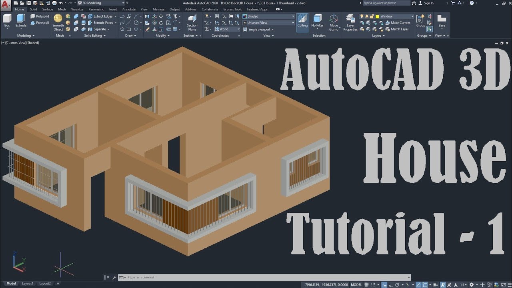This screenshot has height=288, width=512.
Task: Open the Layout1 tab
Action: tap(28, 283)
